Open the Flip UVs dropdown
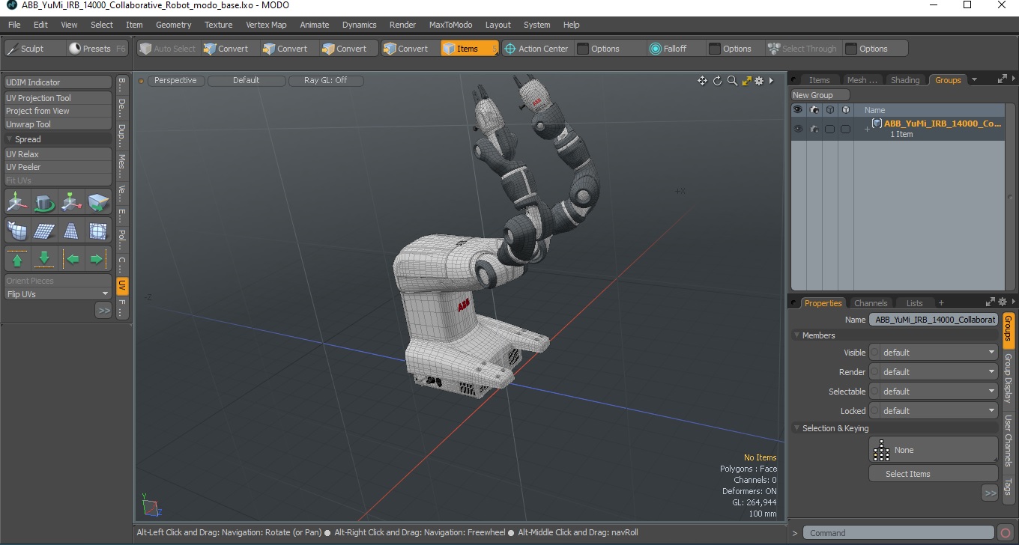The height and width of the screenshot is (545, 1019). click(58, 294)
